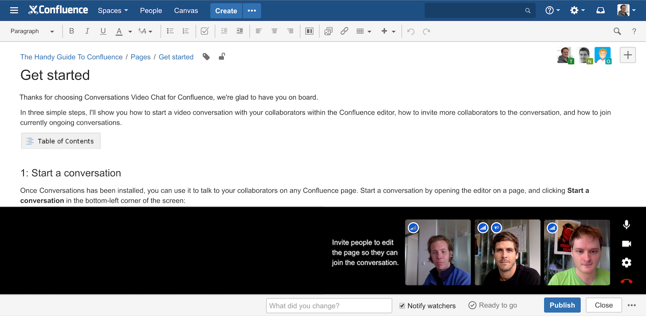The image size is (646, 316).
Task: Select the blue-jacket participant's video
Action: [438, 252]
